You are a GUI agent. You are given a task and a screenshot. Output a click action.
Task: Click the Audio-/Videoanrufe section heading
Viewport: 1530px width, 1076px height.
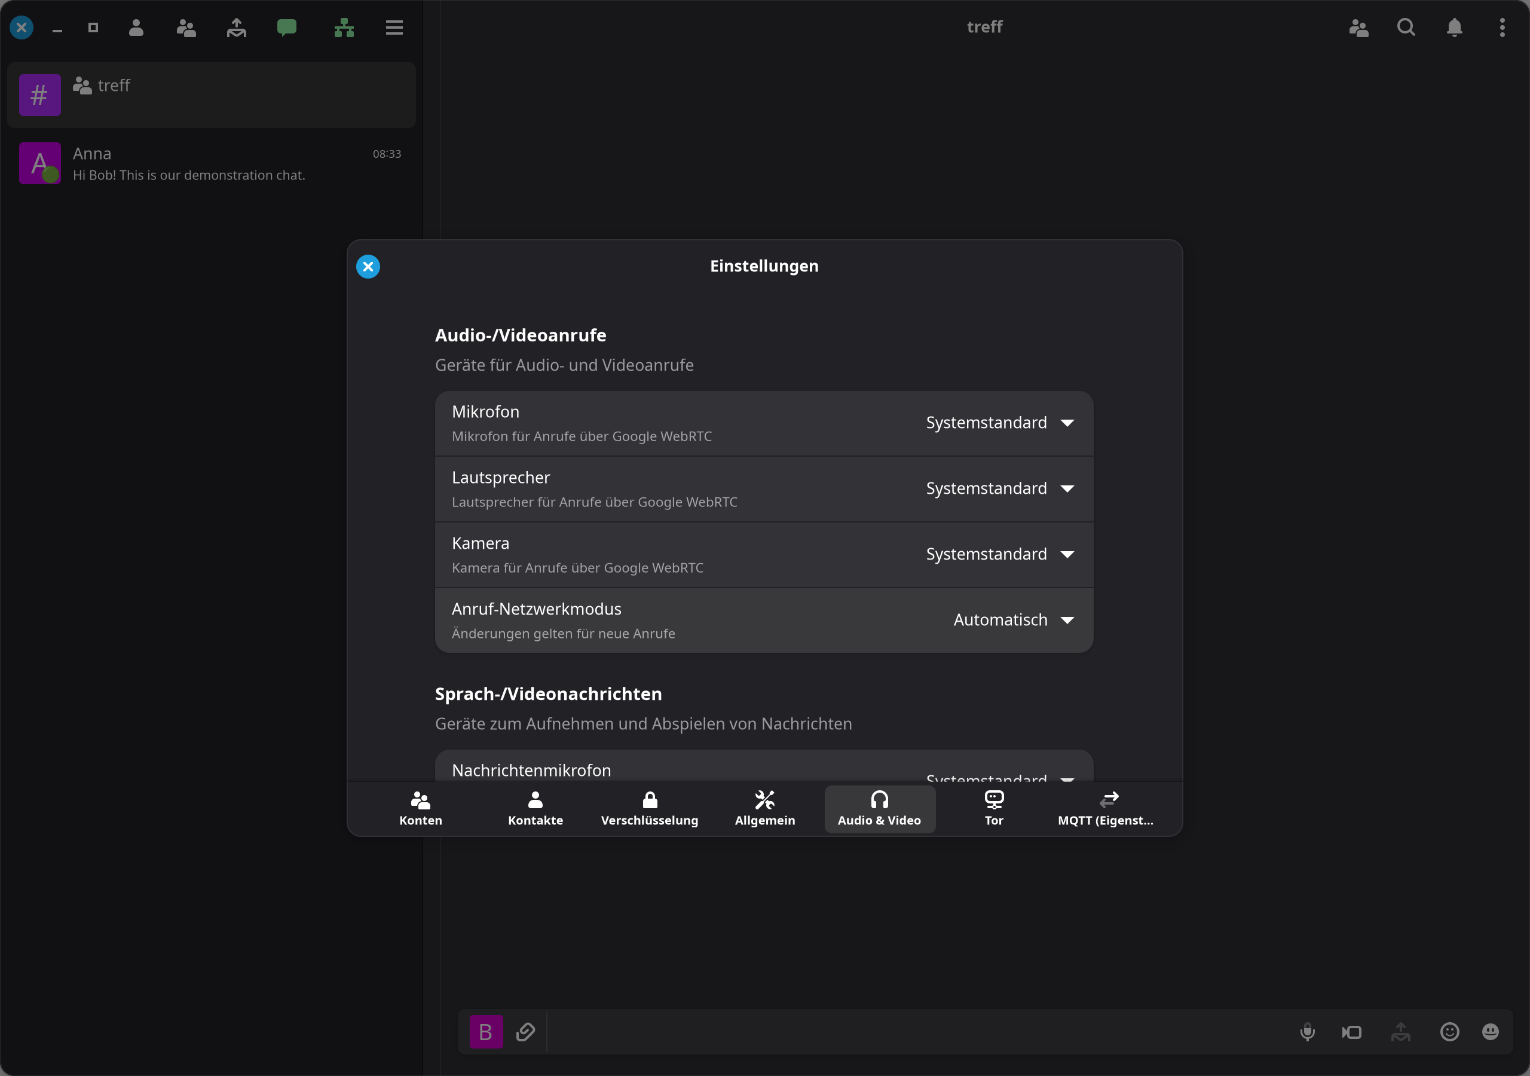[521, 335]
